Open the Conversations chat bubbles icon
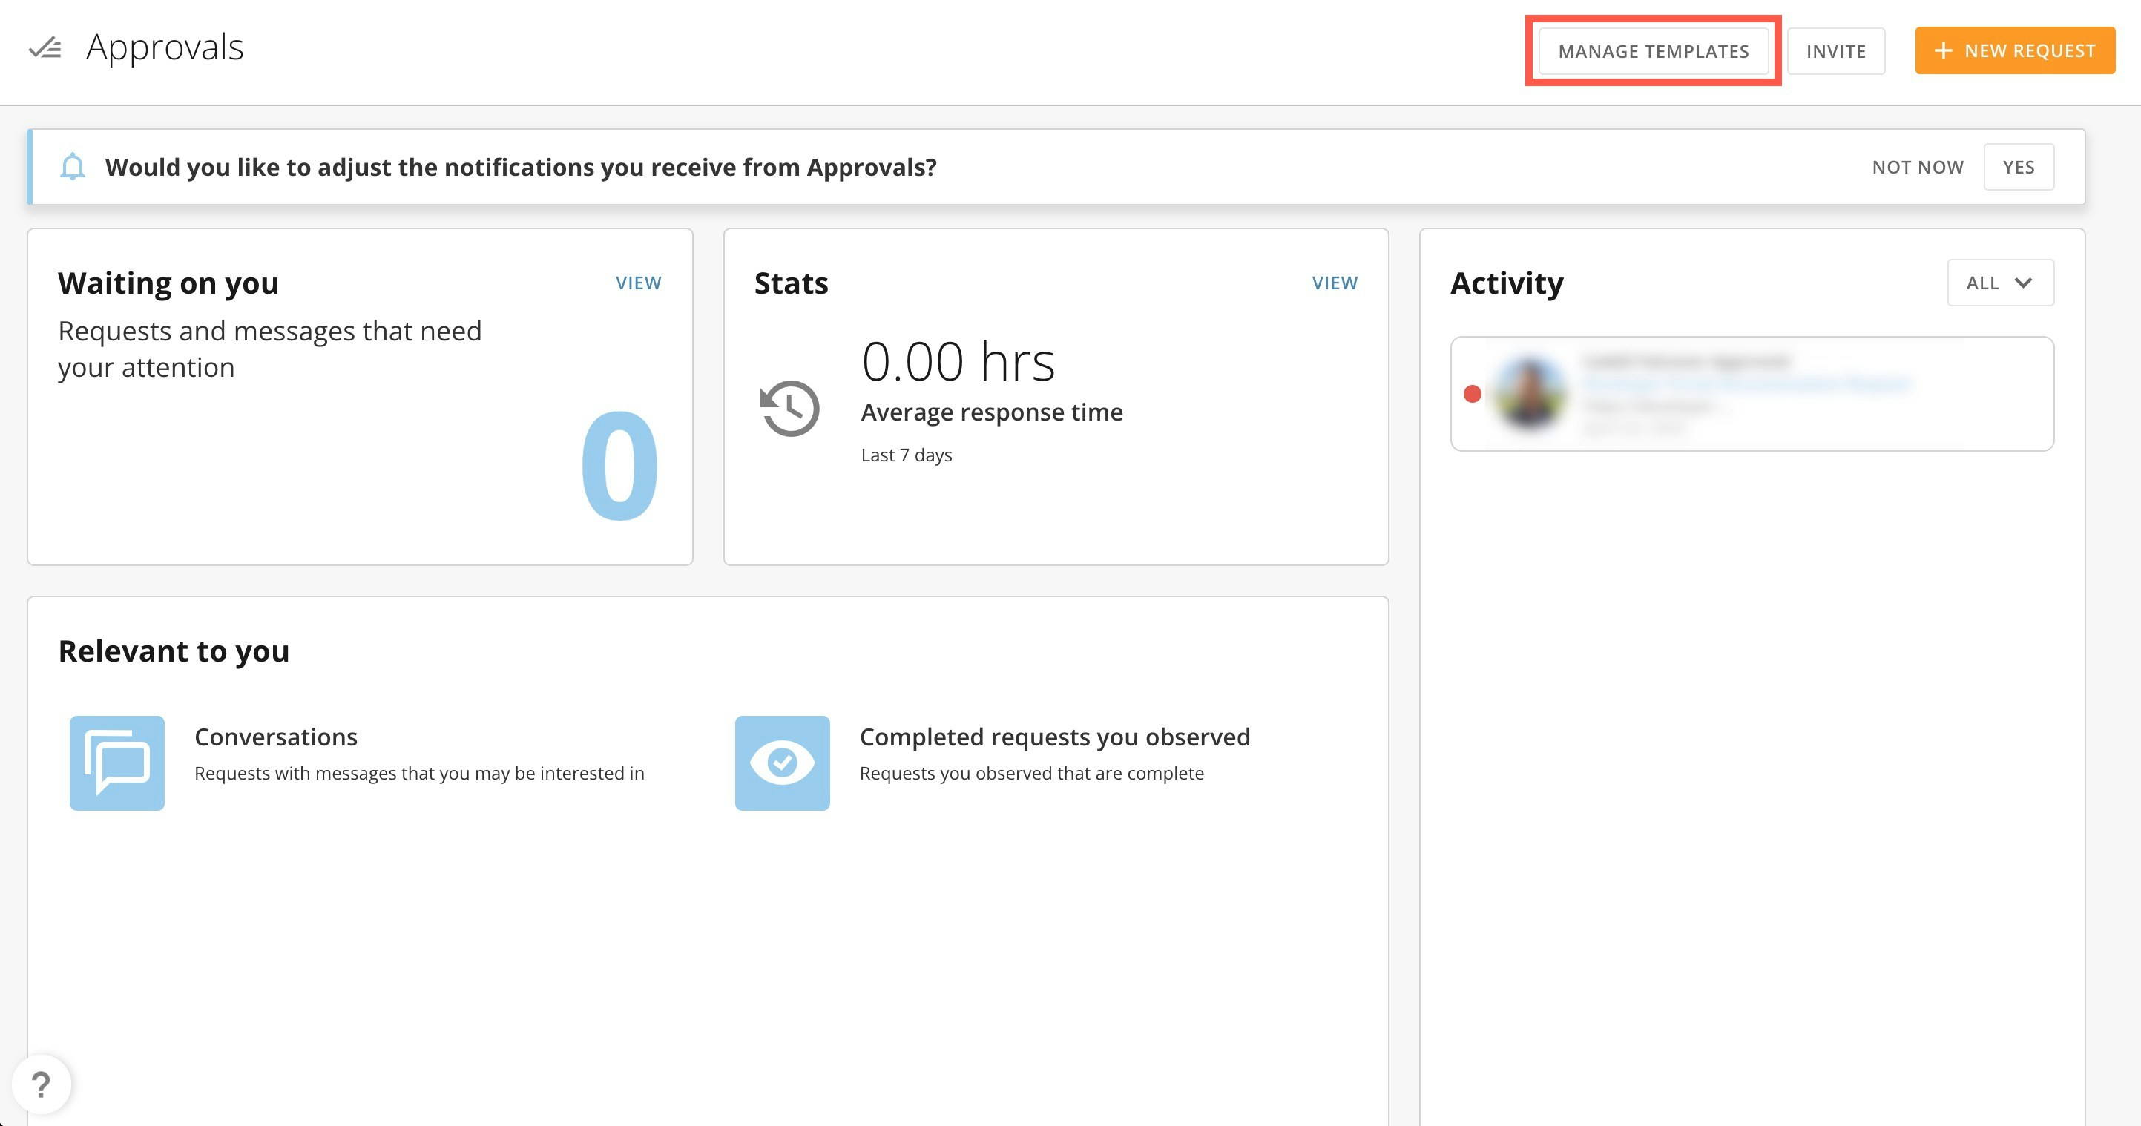The width and height of the screenshot is (2141, 1126). click(117, 763)
